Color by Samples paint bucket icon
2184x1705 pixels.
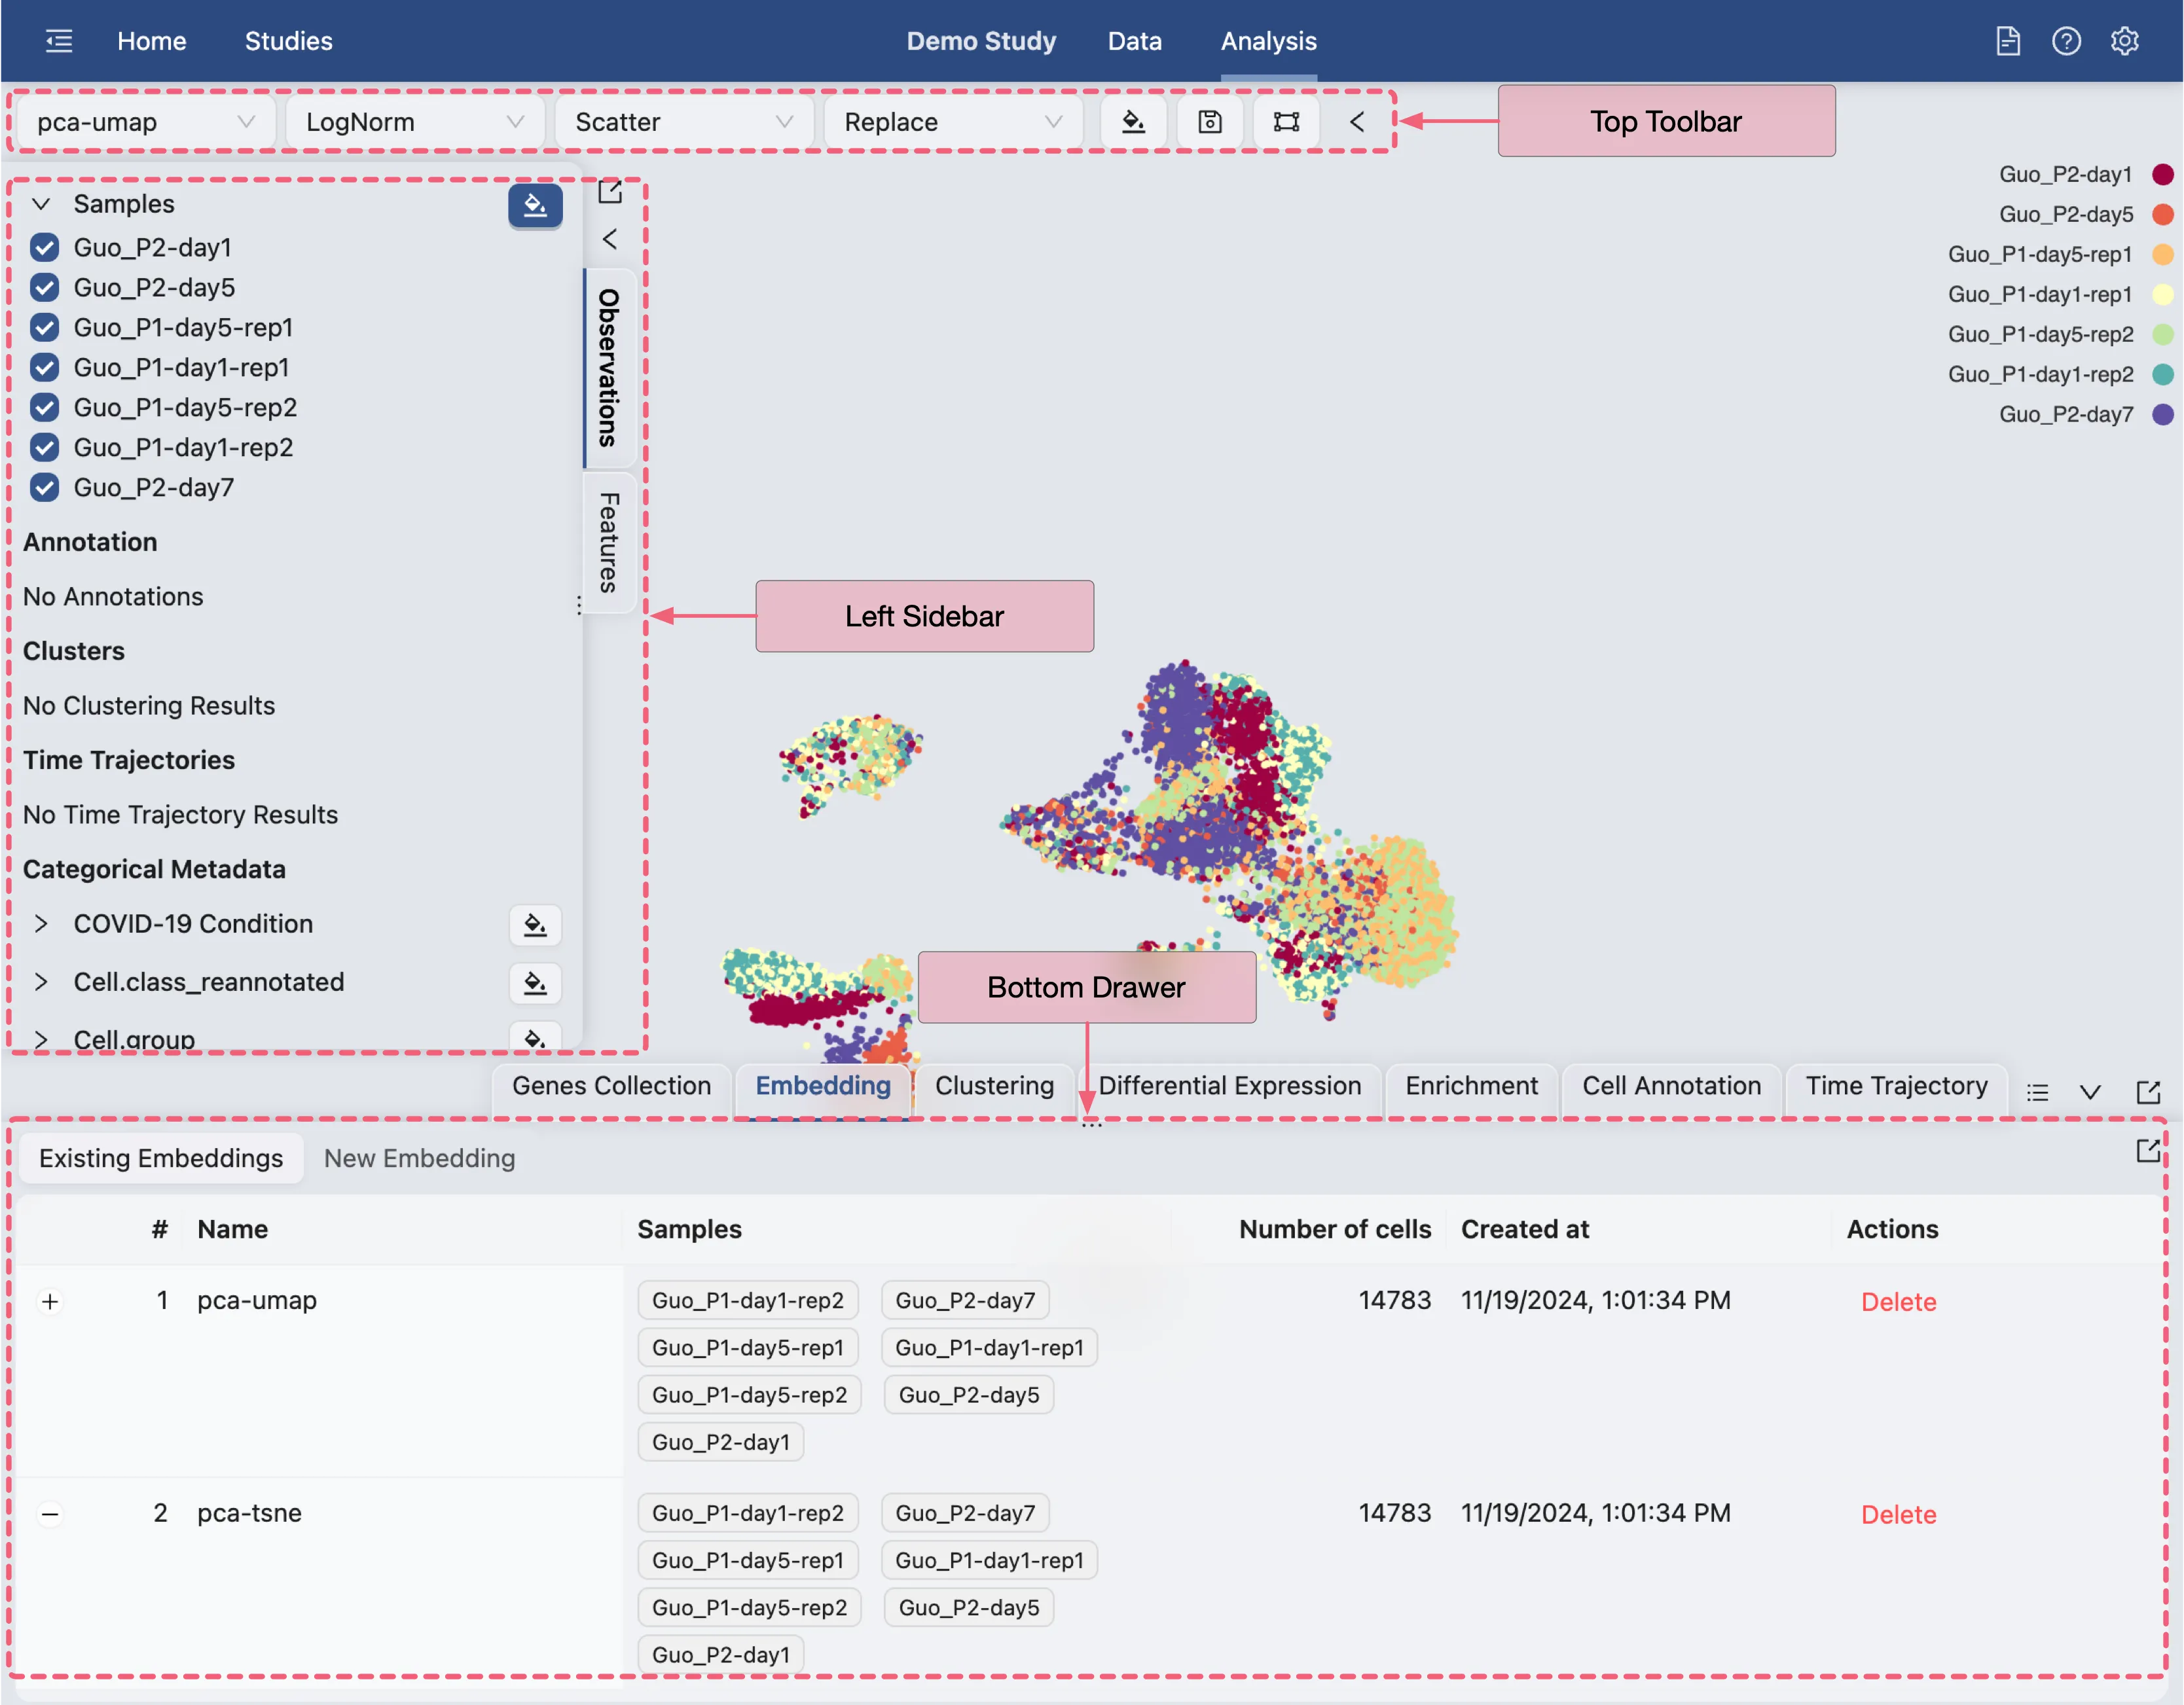click(x=535, y=205)
